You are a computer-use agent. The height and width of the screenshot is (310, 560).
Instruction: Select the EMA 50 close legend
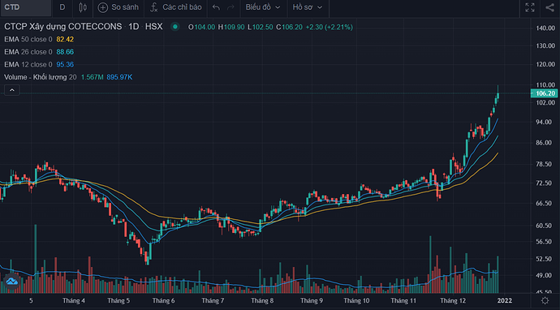click(x=28, y=39)
